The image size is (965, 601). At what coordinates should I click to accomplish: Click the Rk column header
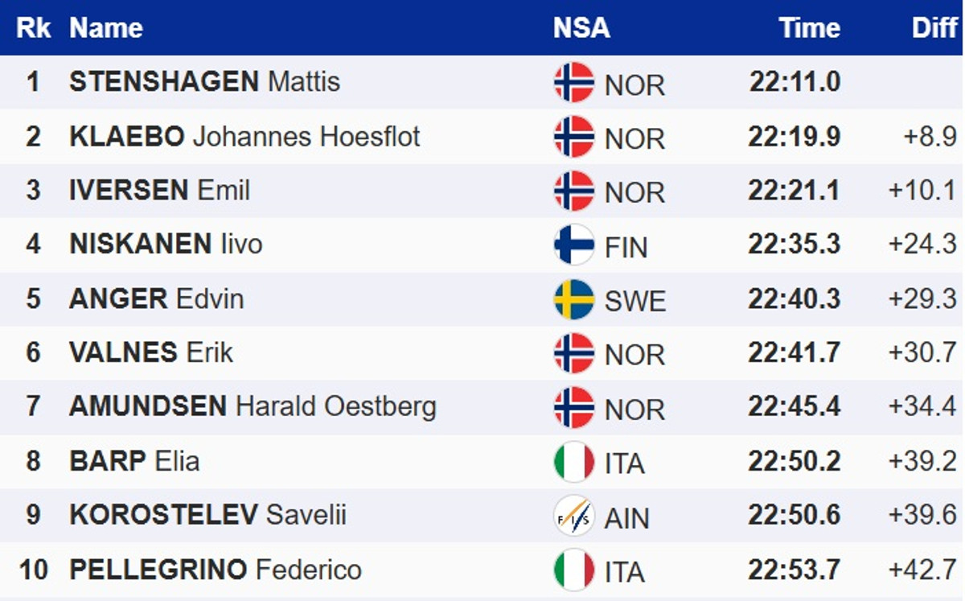33,28
